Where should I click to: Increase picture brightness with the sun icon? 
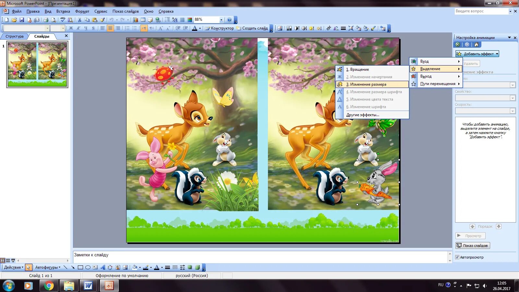(311, 28)
